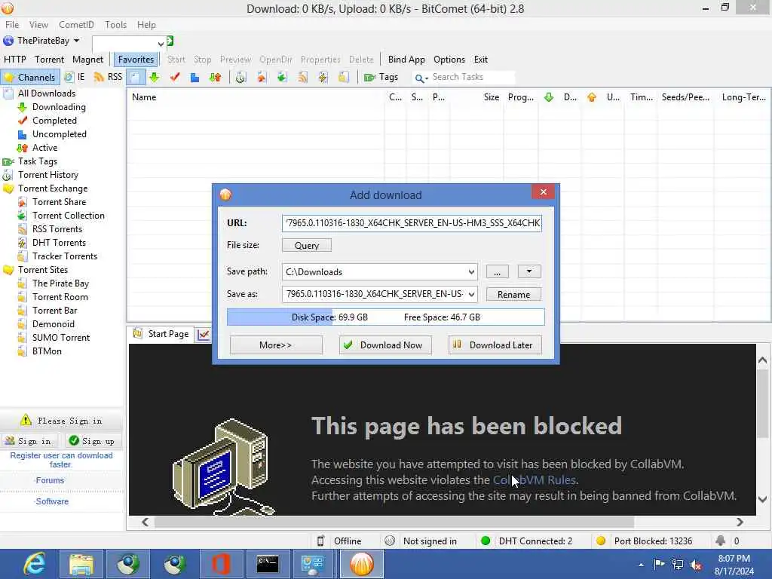
Task: Select DHT Torrents in sidebar
Action: coord(59,243)
